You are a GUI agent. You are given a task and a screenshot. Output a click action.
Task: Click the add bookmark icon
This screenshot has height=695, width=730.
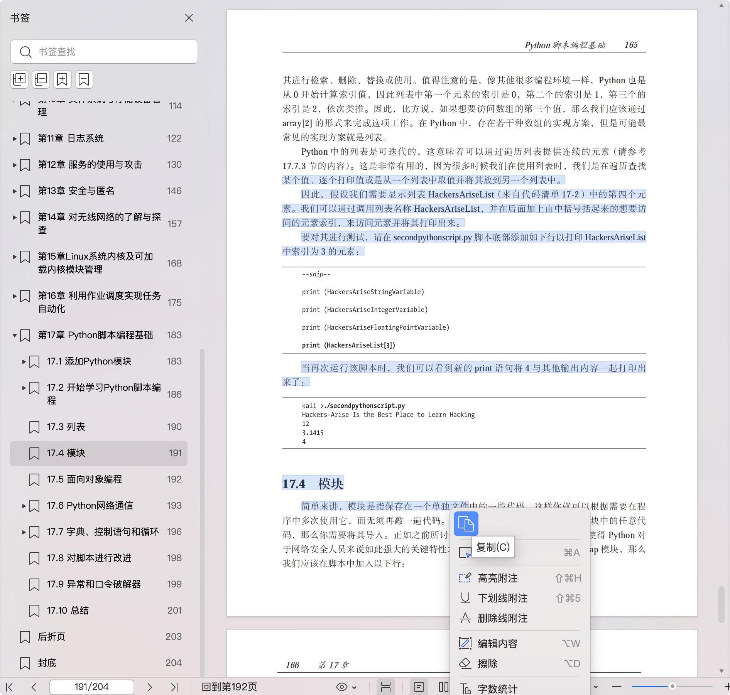pos(62,79)
